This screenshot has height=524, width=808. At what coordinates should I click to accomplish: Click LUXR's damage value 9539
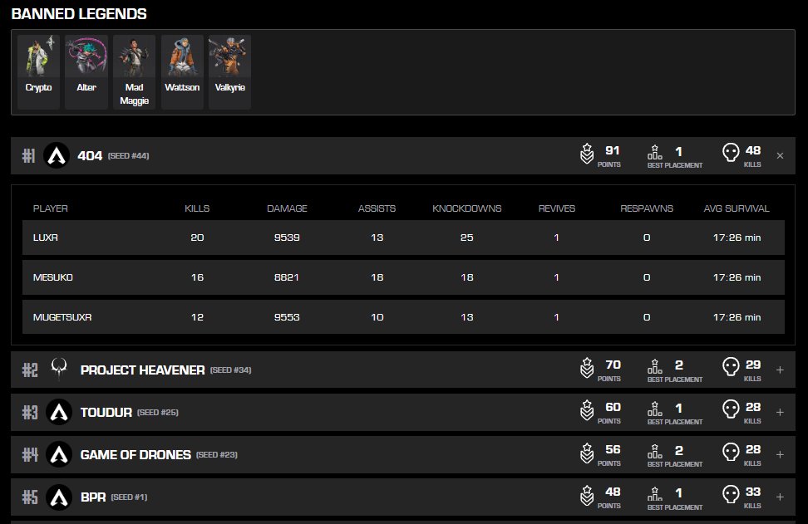pos(287,238)
